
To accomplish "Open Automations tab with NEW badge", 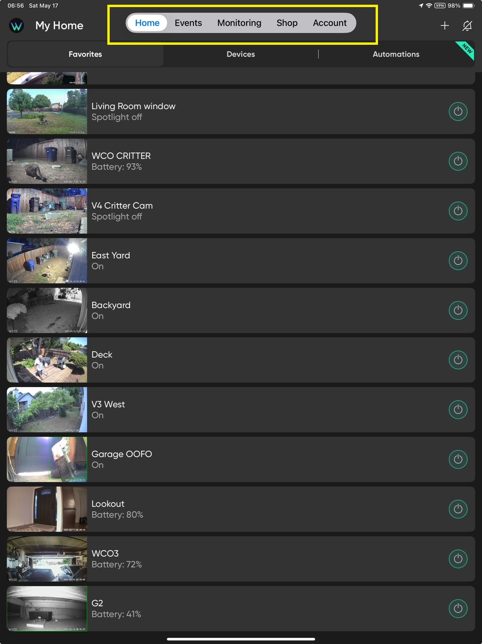I will [396, 54].
